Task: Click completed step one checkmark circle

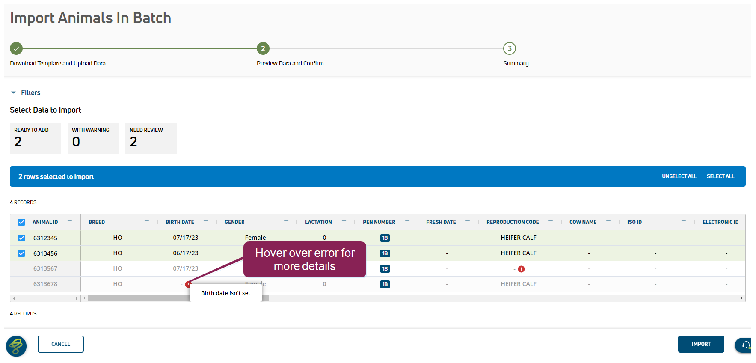Action: [x=16, y=48]
